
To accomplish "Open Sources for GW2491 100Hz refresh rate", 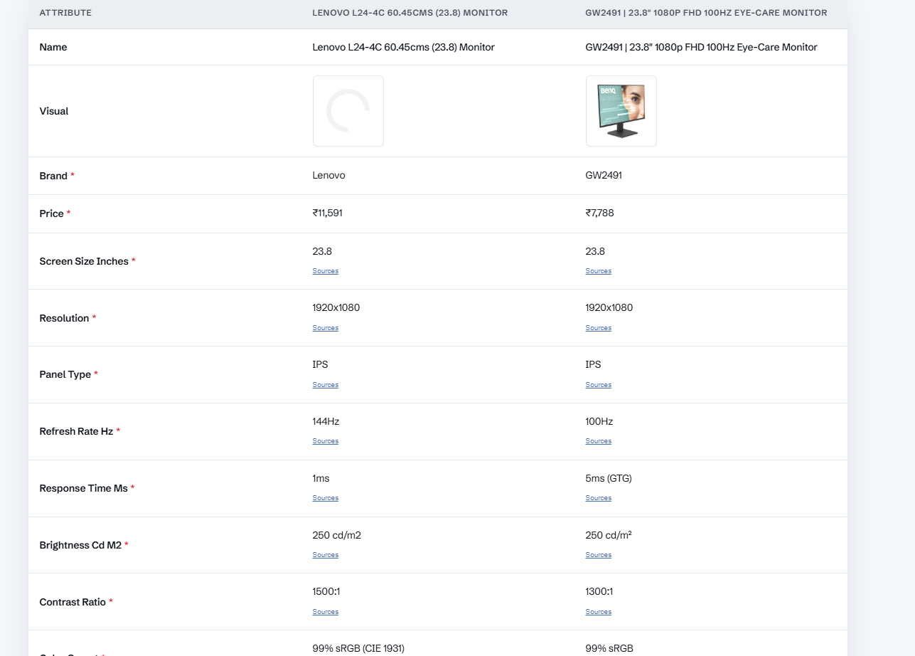I will point(598,440).
